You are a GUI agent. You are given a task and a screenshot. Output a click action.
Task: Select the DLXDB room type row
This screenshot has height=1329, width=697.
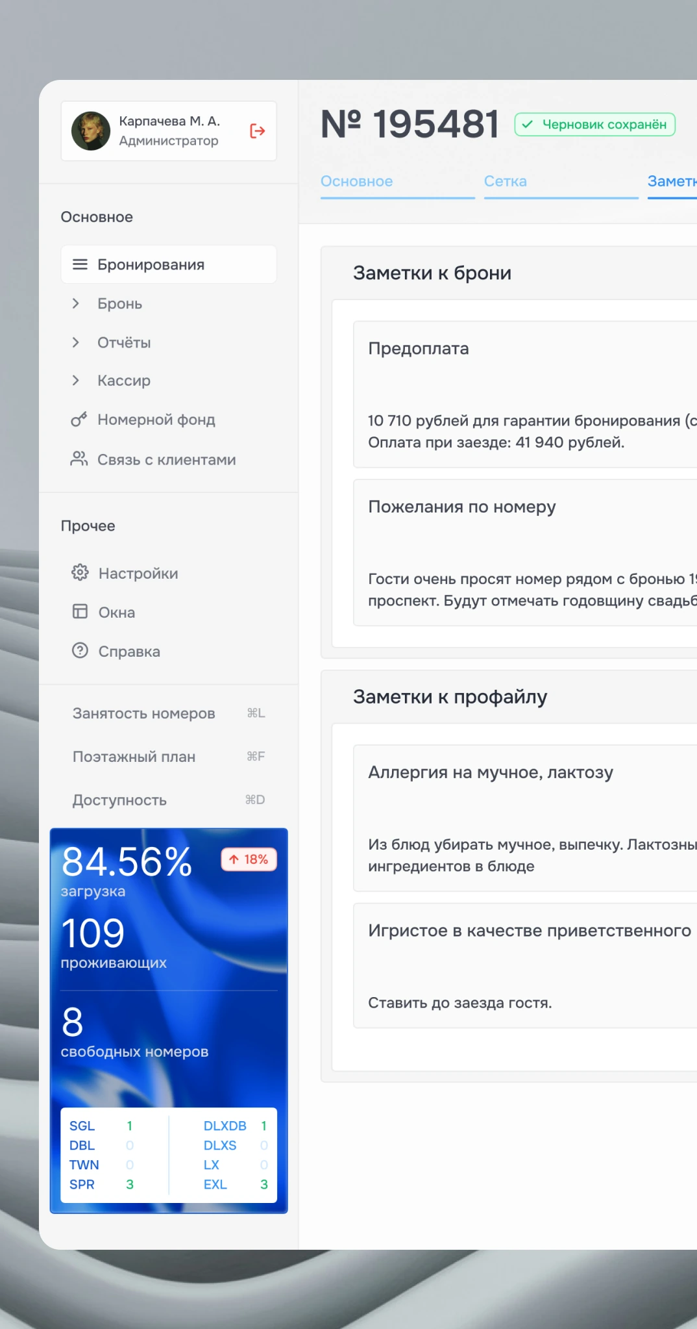click(x=236, y=1126)
